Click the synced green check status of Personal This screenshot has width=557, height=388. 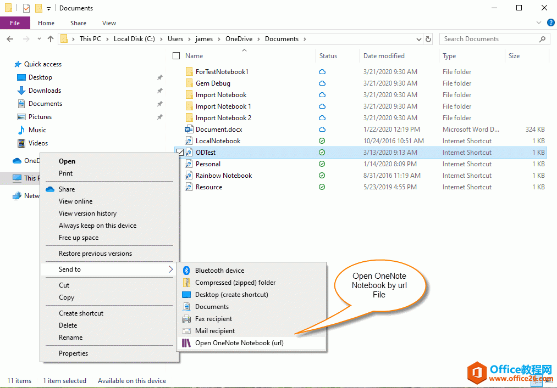pyautogui.click(x=322, y=164)
